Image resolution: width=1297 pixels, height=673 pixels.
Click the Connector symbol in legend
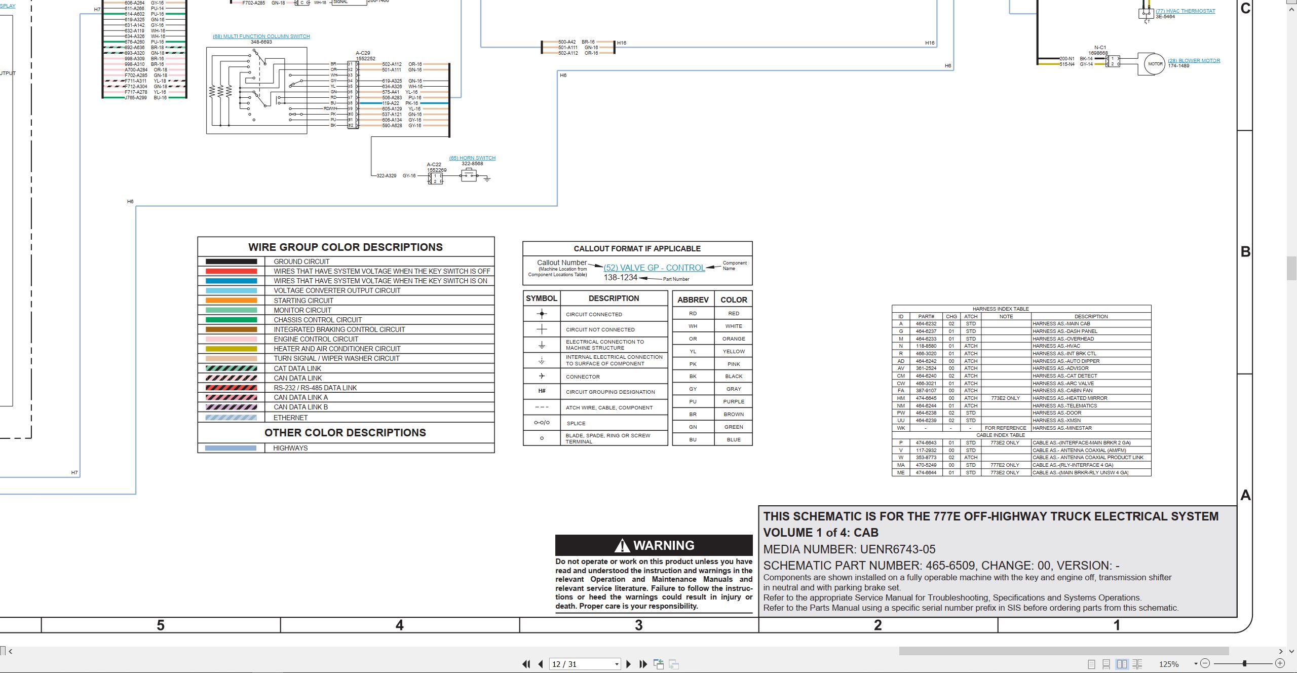point(542,376)
